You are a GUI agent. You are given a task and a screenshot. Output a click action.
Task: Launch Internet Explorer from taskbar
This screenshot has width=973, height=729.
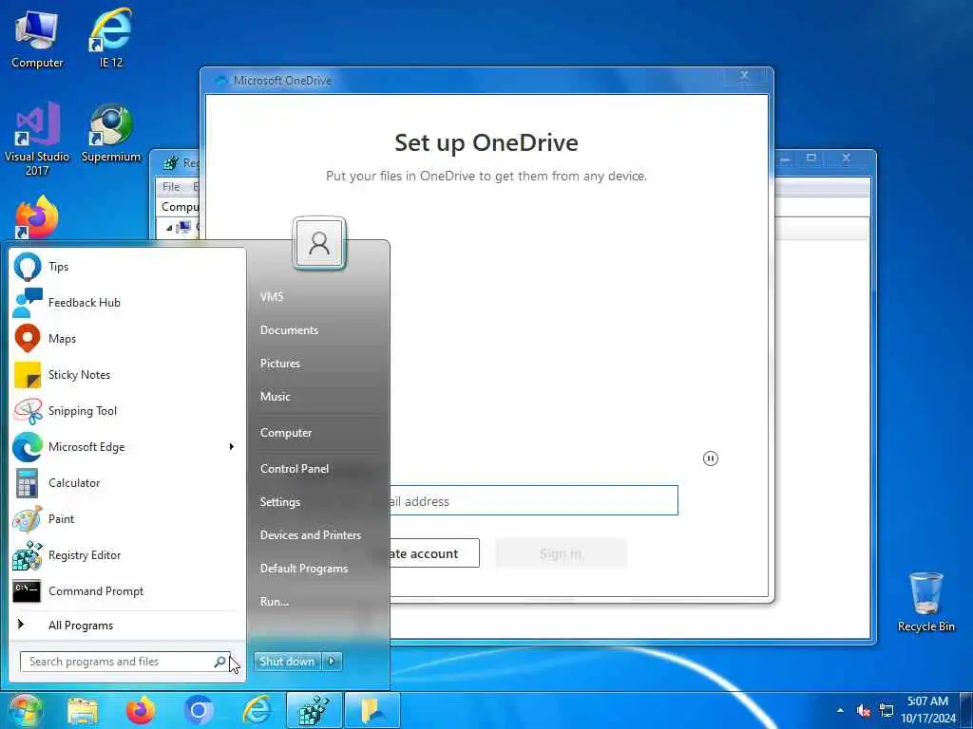pos(257,711)
